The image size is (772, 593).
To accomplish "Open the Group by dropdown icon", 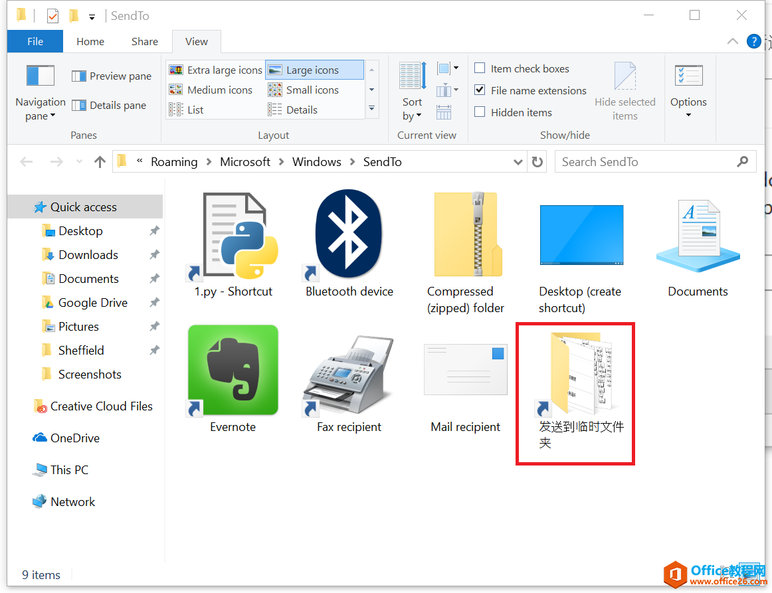I will pyautogui.click(x=448, y=68).
